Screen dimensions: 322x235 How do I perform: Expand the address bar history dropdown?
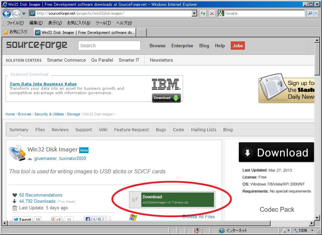point(194,13)
